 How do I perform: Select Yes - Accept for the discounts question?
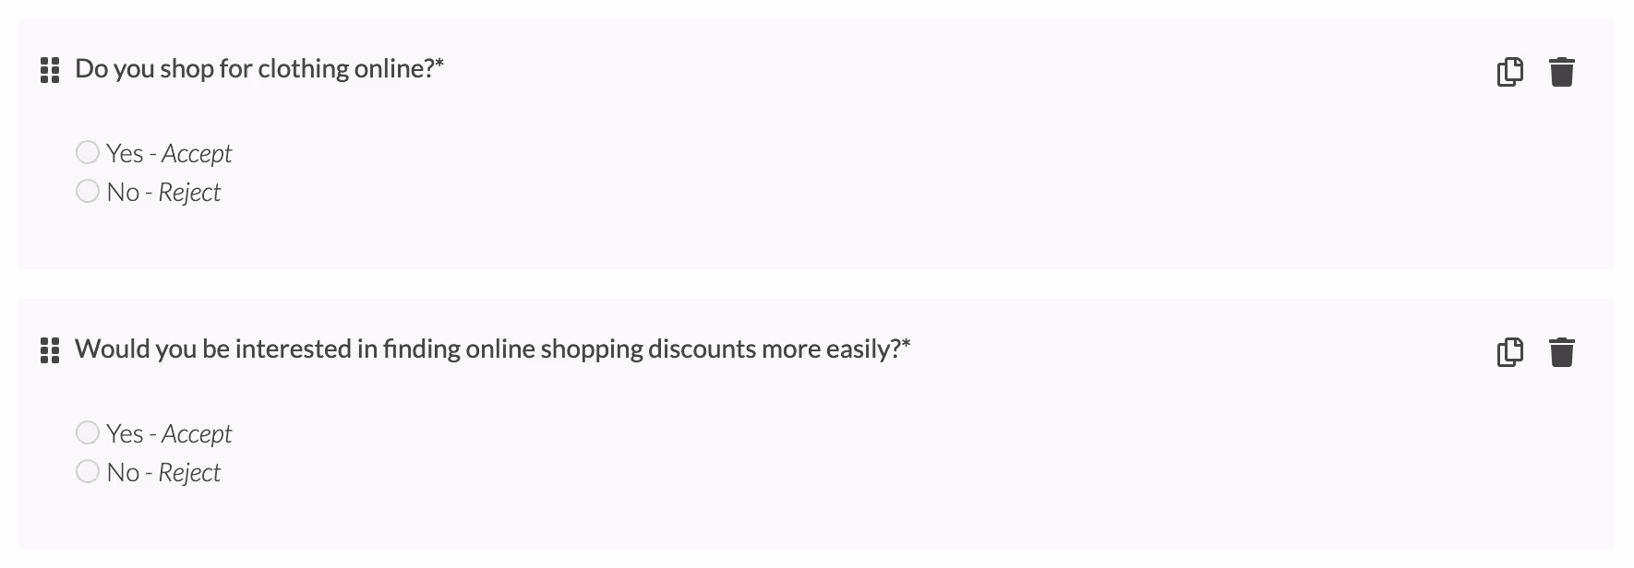[88, 432]
